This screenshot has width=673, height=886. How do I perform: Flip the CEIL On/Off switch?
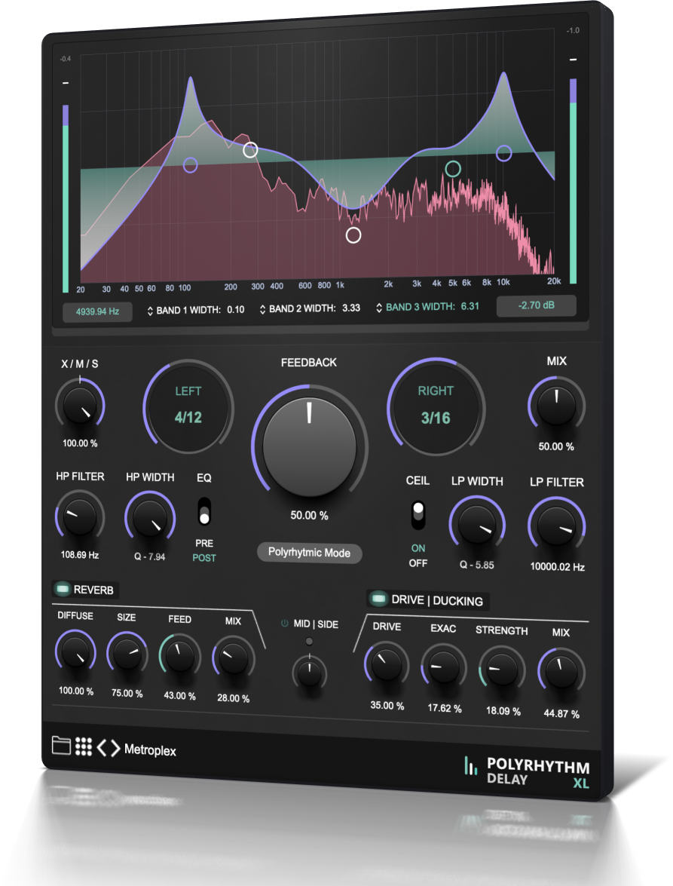point(418,515)
